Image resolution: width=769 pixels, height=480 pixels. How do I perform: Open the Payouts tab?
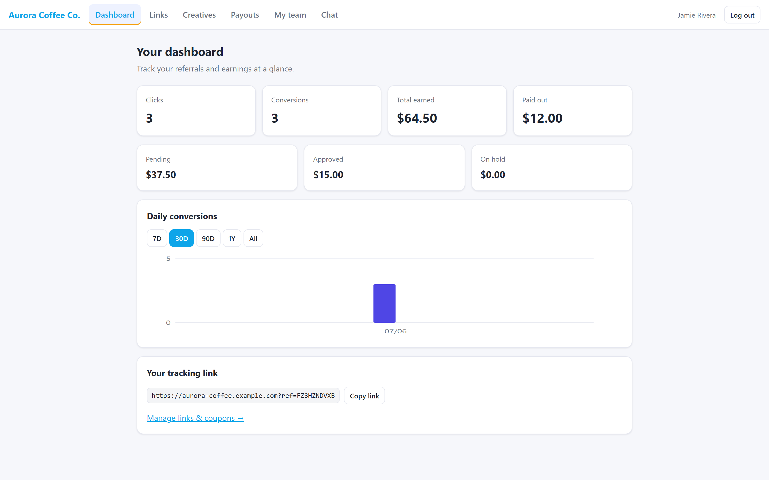click(x=245, y=15)
